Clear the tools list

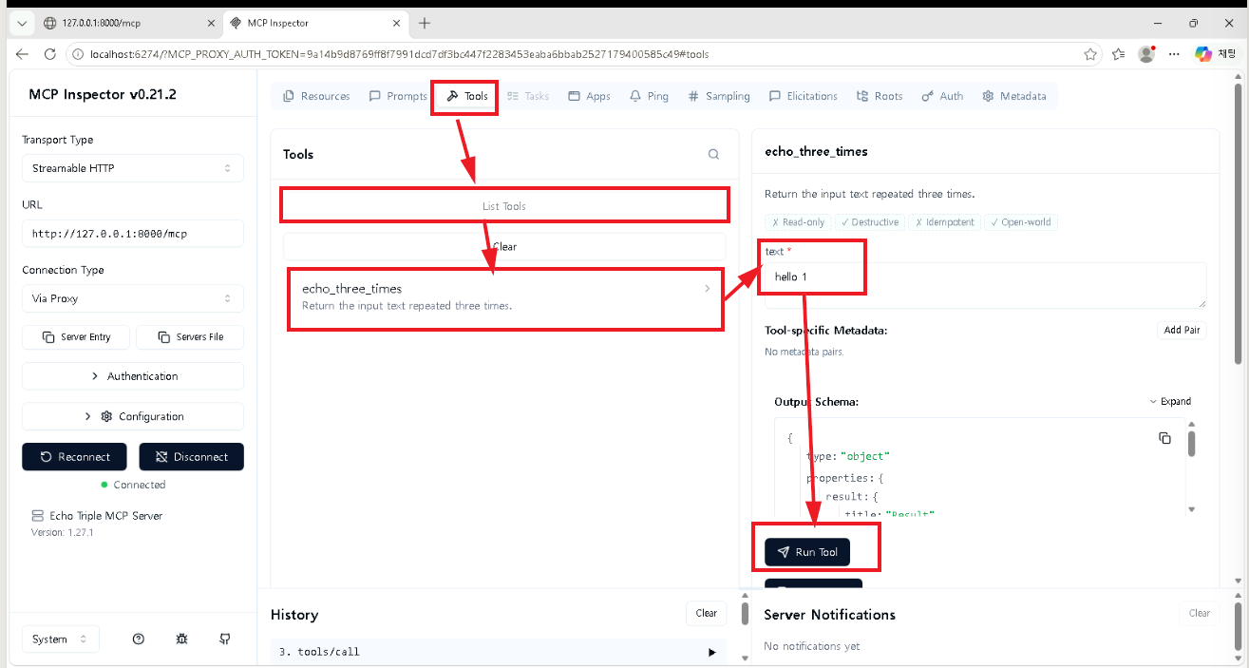(504, 247)
